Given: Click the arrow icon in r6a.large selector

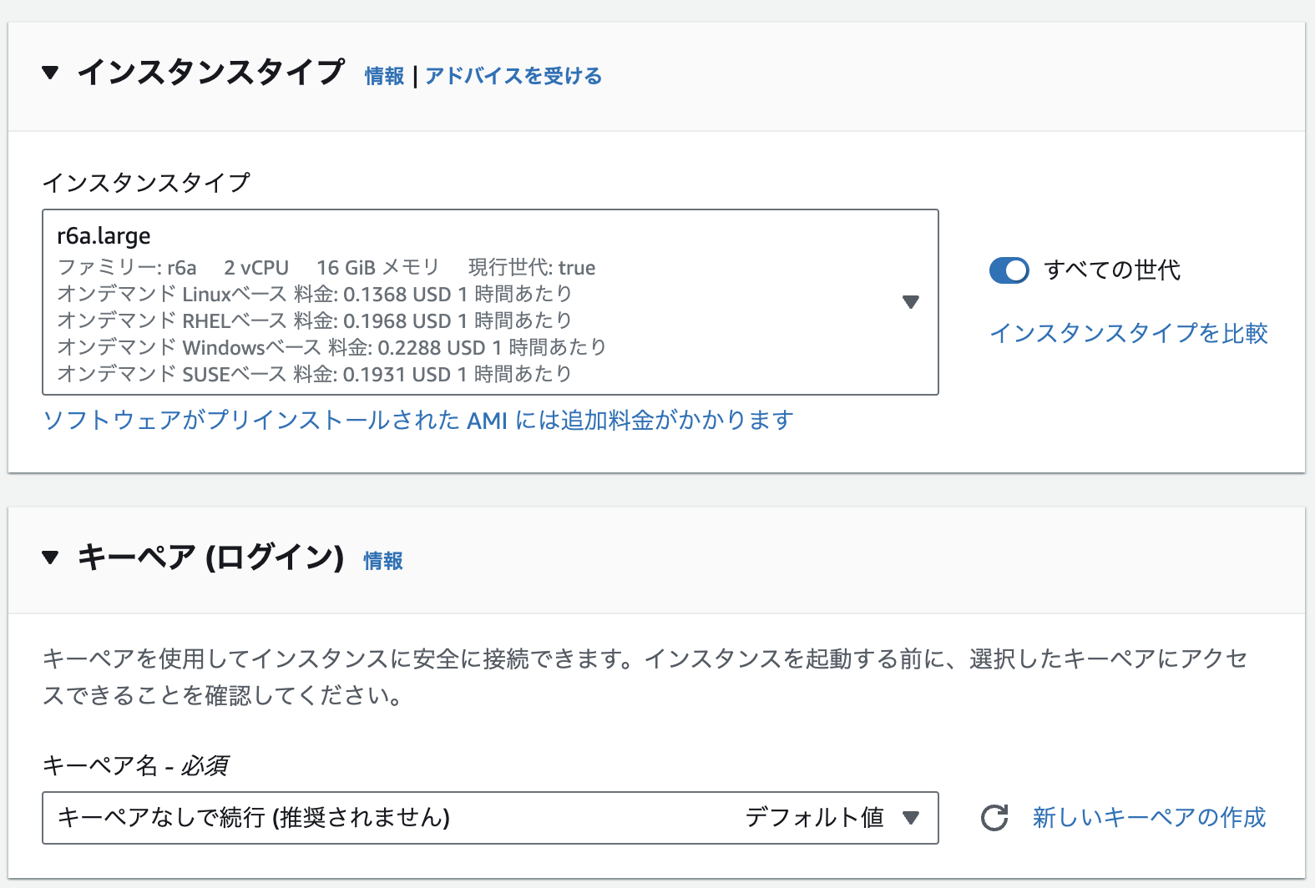Looking at the screenshot, I should click(911, 302).
